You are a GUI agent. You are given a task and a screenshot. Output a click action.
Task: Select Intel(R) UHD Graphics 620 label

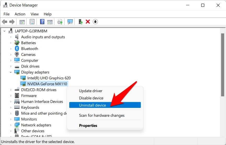coord(49,78)
